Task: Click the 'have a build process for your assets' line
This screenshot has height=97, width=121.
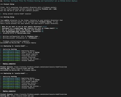Action: [30, 23]
